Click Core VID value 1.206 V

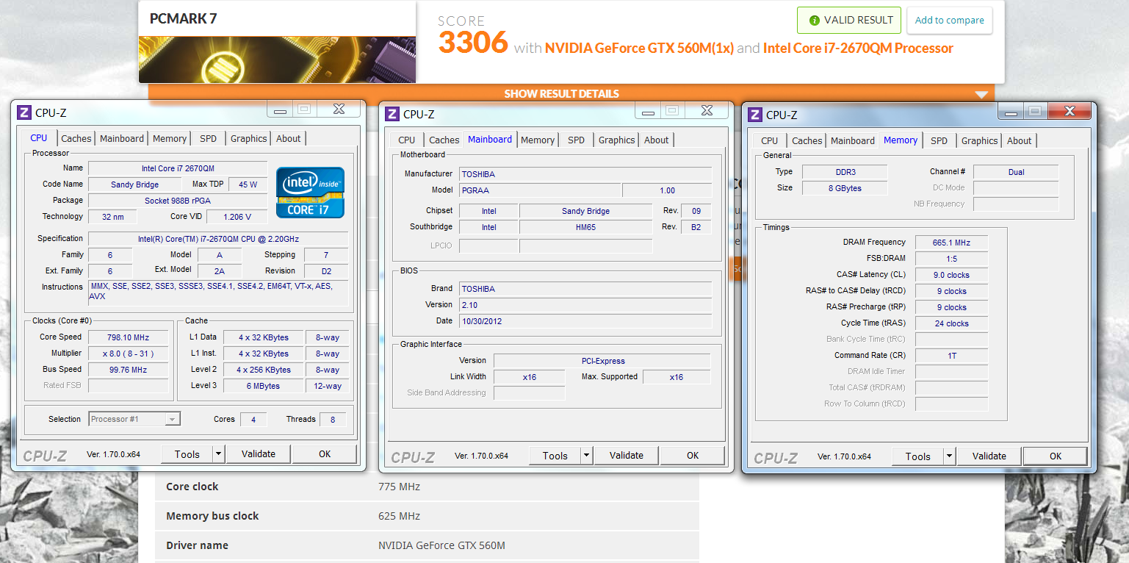(x=237, y=217)
